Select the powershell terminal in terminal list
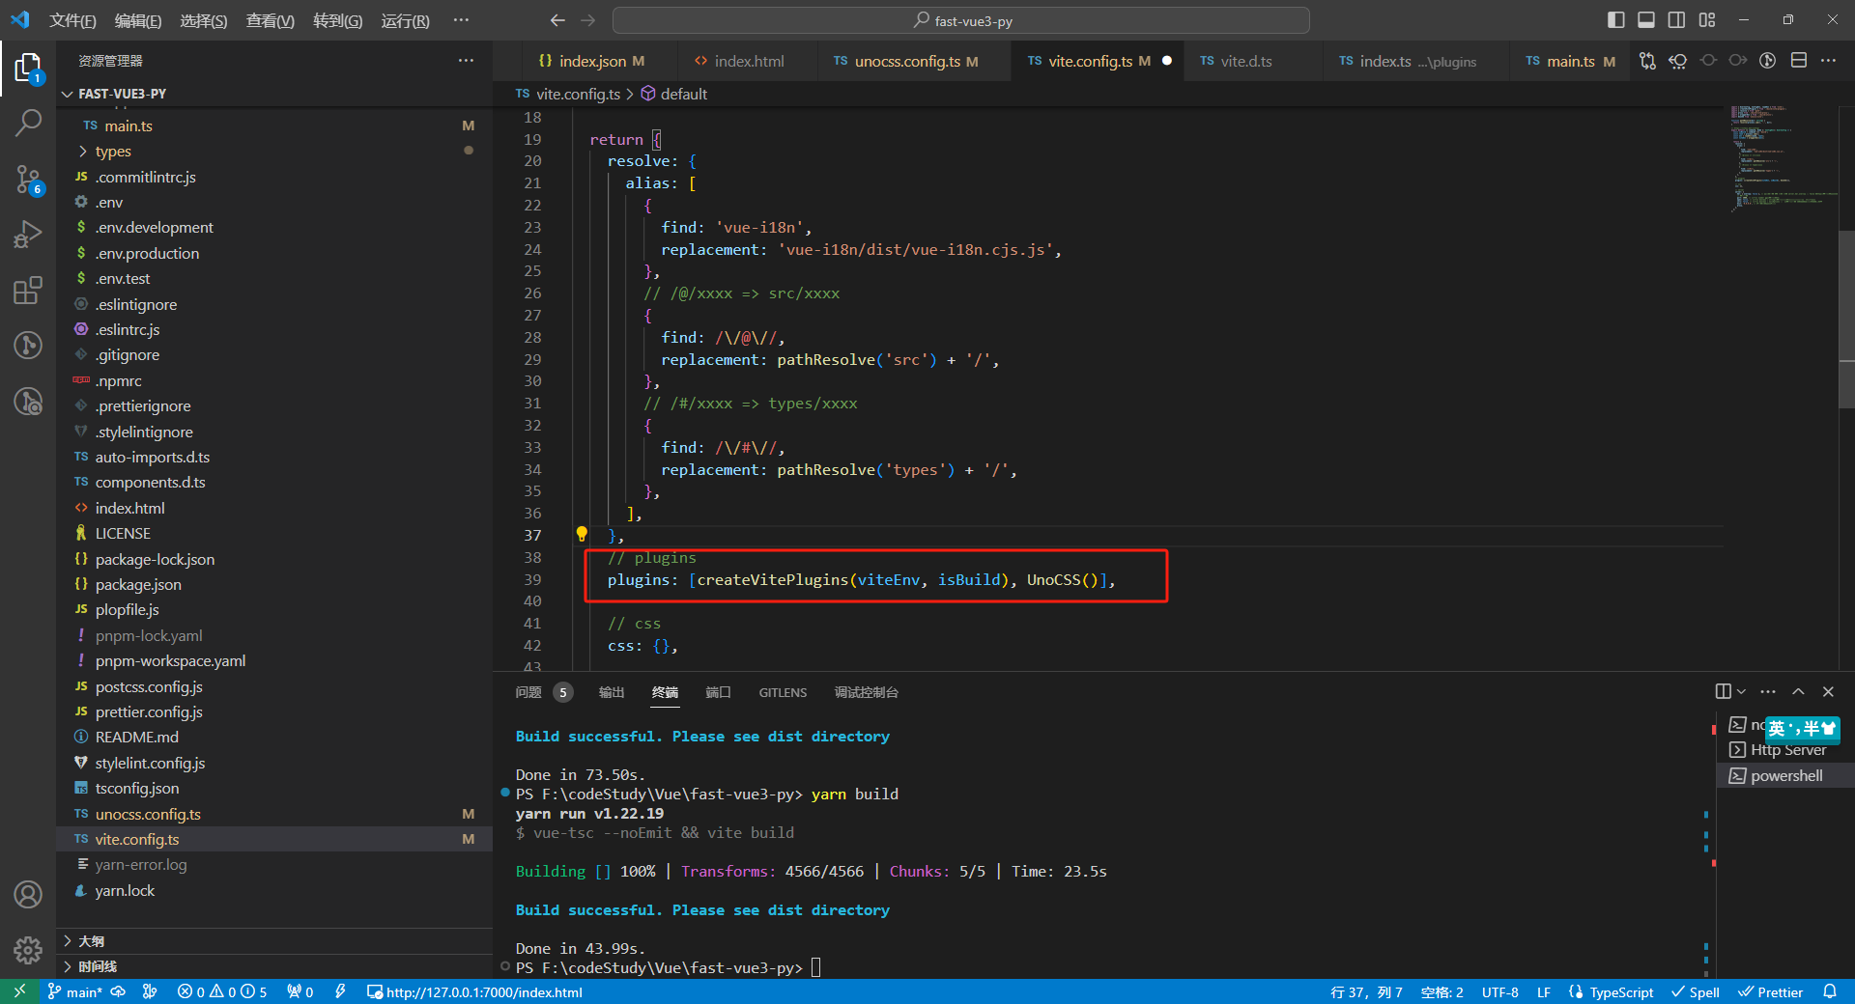 (x=1786, y=775)
